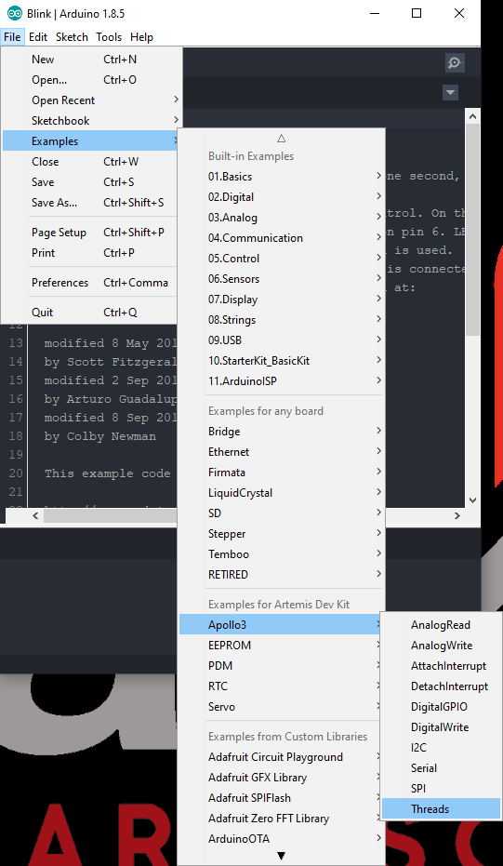Open the Sketch menu
503x866 pixels.
pos(72,37)
